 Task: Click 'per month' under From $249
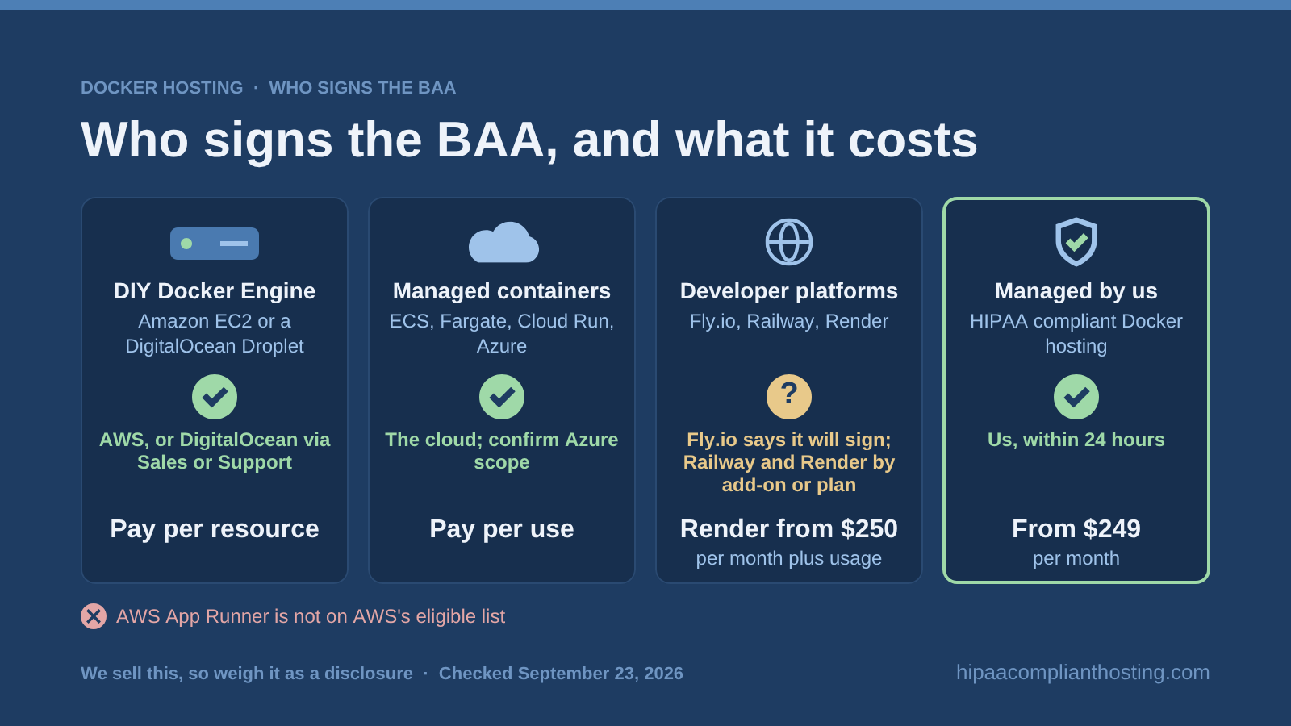click(x=1076, y=558)
